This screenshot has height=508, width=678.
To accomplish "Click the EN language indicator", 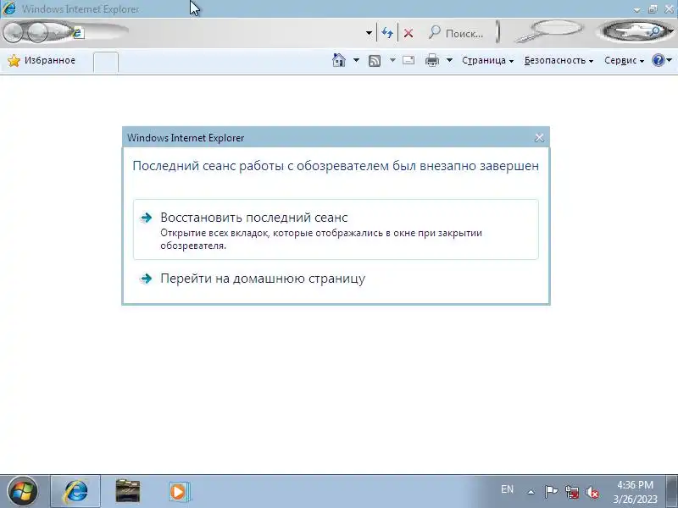I will tap(507, 489).
